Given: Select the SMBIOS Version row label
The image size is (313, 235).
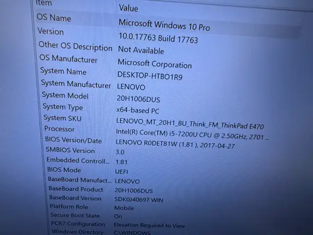Looking at the screenshot, I should click(70, 150).
